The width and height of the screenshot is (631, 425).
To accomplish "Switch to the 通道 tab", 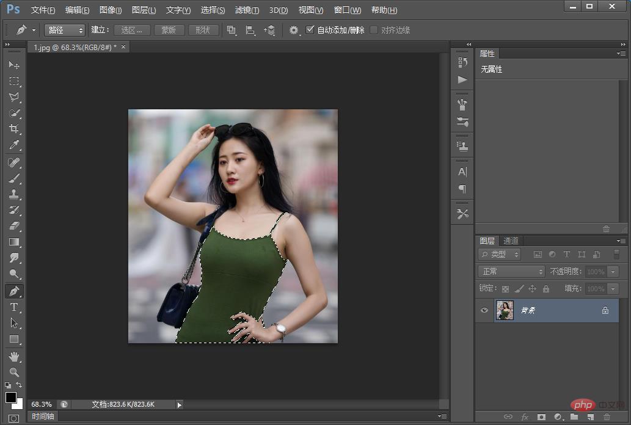I will [x=511, y=241].
